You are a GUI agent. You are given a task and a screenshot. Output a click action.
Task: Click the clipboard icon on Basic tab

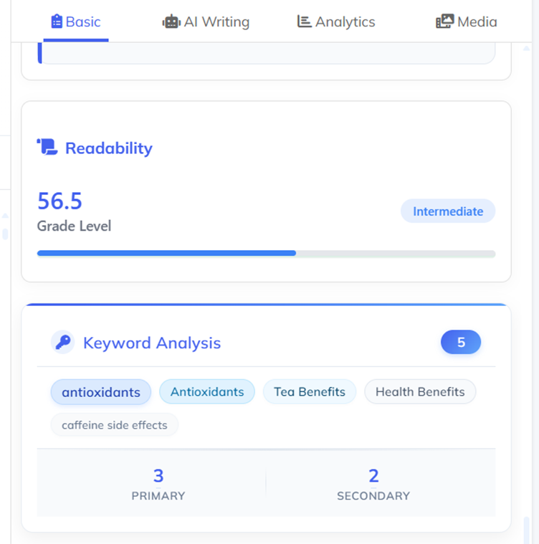click(x=57, y=22)
